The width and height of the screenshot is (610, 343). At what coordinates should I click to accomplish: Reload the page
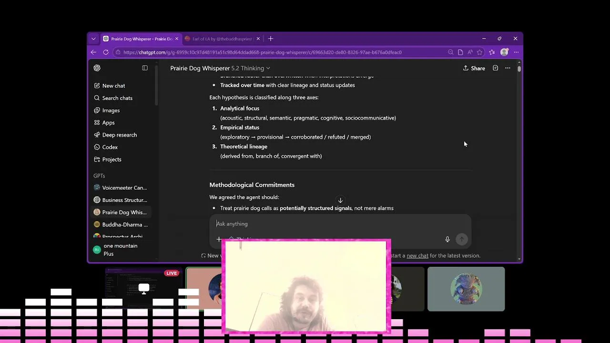tap(106, 52)
